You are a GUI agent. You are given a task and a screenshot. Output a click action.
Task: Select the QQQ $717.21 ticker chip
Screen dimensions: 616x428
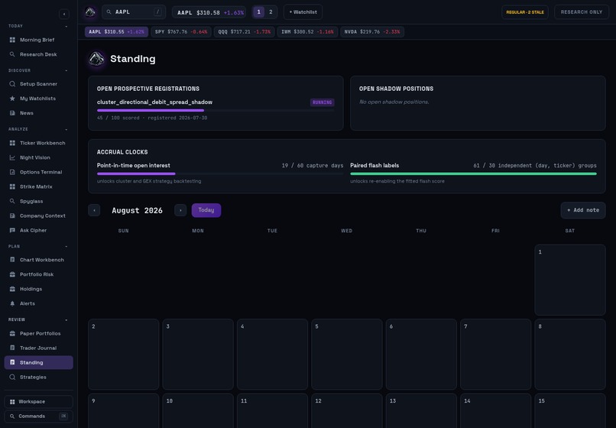[245, 32]
